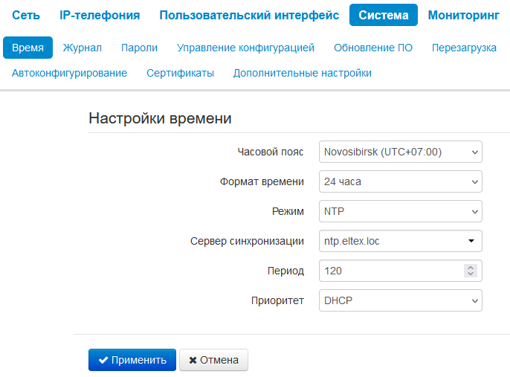Open the Сертификаты subtab
The width and height of the screenshot is (510, 377).
pyautogui.click(x=180, y=73)
